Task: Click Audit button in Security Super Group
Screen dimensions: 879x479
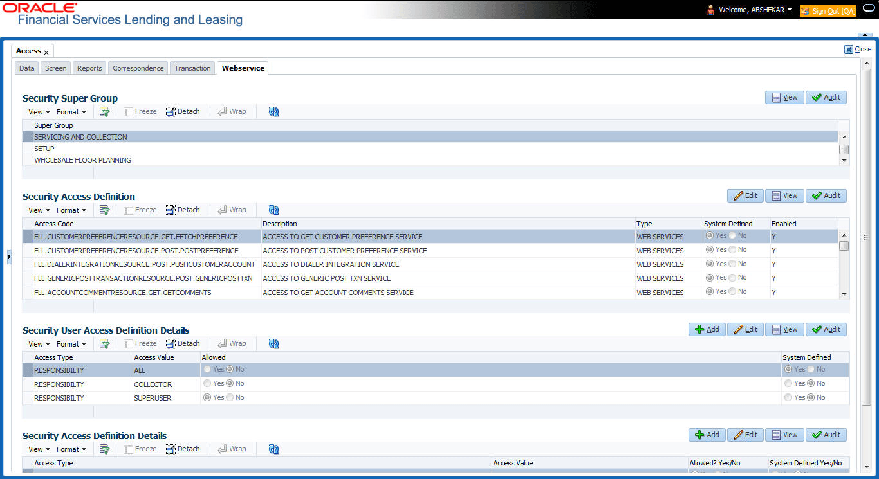Action: pyautogui.click(x=826, y=98)
